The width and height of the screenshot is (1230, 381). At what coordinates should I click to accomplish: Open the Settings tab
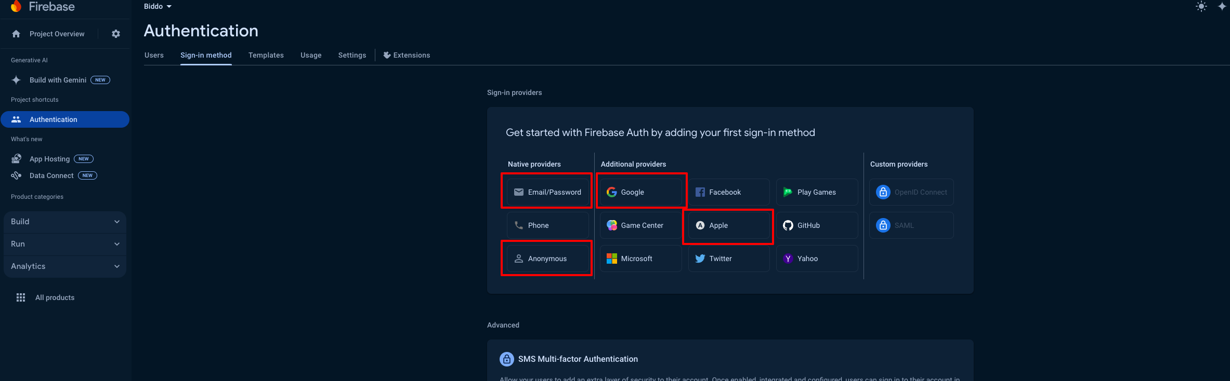(x=352, y=55)
